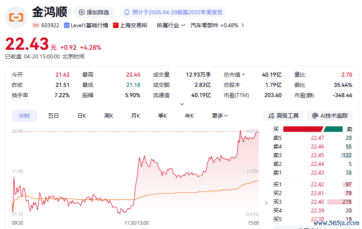Open the 更多 chart period dropdown
This screenshot has height=229, width=362.
(x=220, y=116)
